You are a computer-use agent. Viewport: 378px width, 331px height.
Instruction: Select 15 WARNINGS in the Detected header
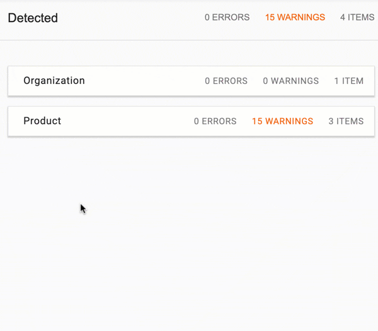295,18
